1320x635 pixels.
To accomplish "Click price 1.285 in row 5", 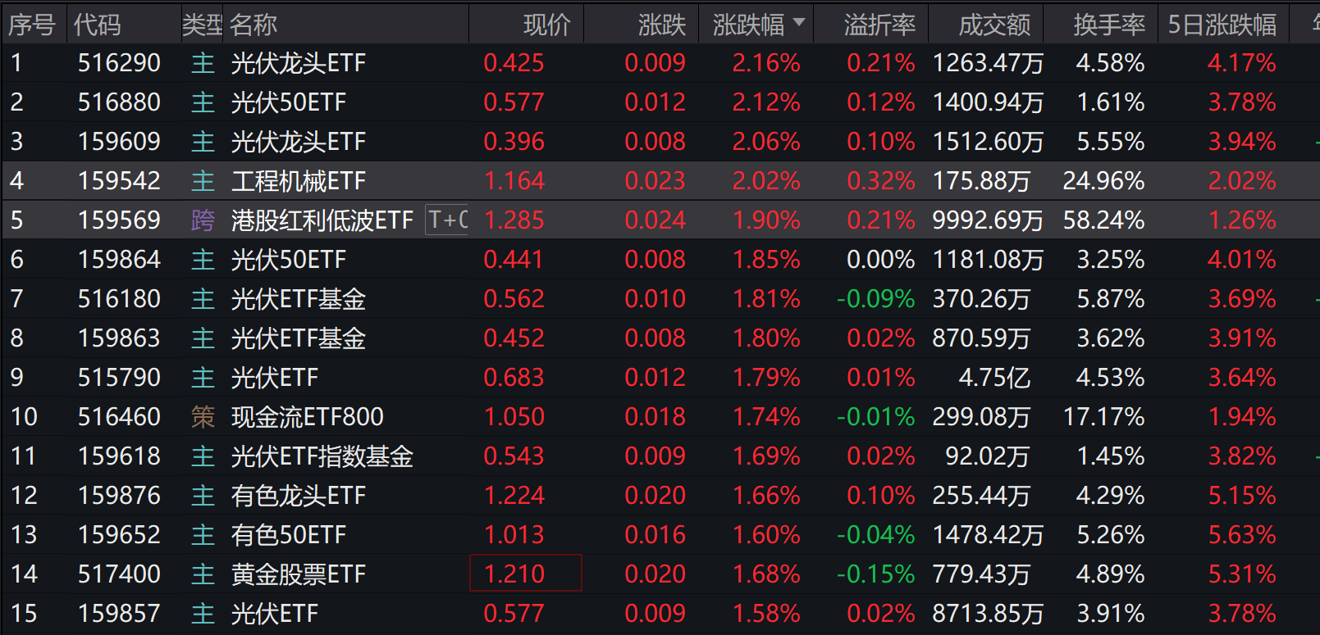I will [x=514, y=220].
